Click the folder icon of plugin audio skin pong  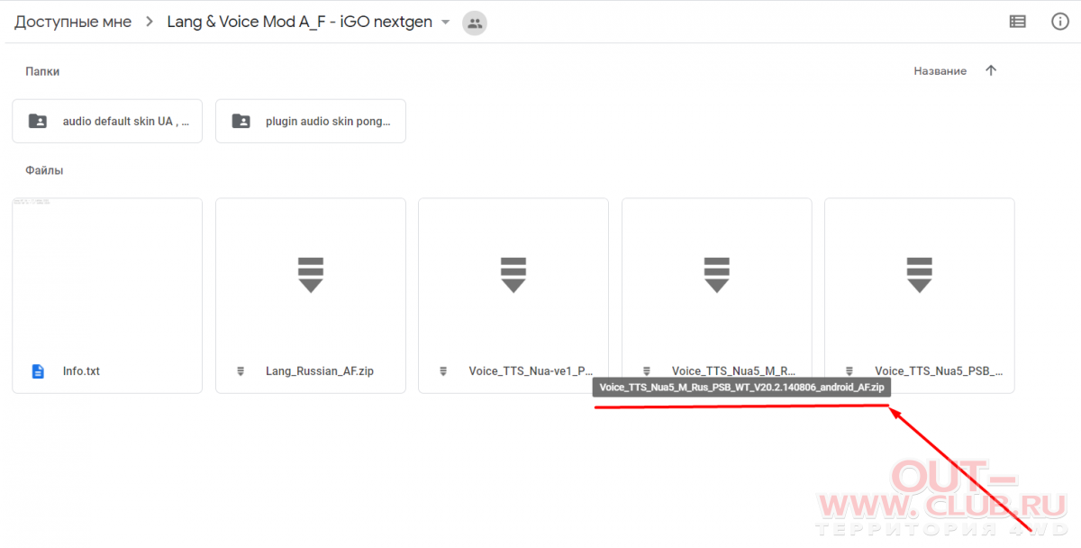(241, 121)
